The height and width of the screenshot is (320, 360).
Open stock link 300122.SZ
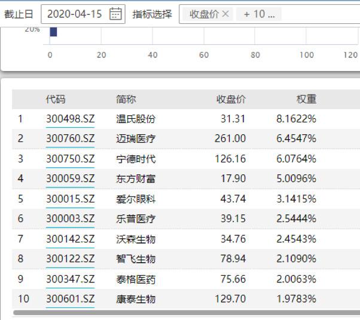(70, 259)
